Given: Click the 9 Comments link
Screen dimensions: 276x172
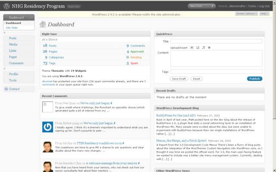Looking at the screenshot, I should click(136, 46).
